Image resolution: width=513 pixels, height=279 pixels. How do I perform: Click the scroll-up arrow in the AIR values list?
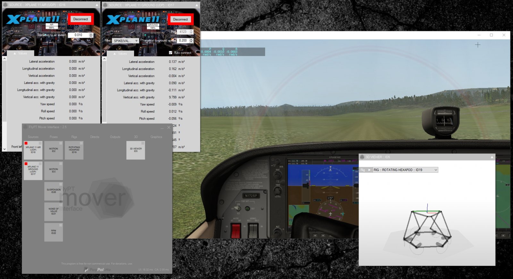(x=4, y=59)
